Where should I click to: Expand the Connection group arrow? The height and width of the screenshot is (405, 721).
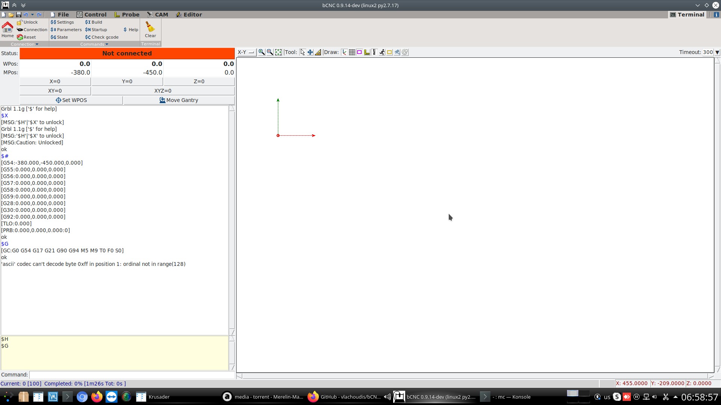pyautogui.click(x=37, y=44)
